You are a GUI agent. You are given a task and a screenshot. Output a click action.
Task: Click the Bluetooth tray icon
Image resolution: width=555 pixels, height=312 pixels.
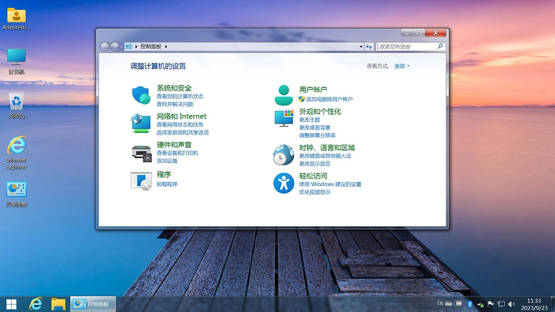[x=470, y=304]
